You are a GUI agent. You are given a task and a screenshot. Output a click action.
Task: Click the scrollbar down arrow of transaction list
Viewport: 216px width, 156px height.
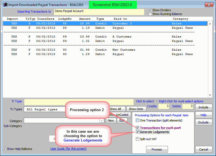210,95
